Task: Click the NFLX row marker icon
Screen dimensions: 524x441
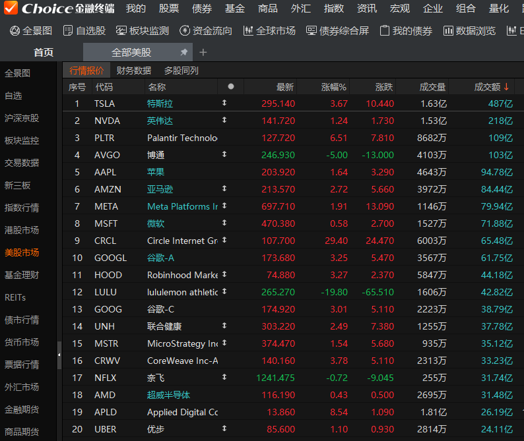Action: click(224, 377)
